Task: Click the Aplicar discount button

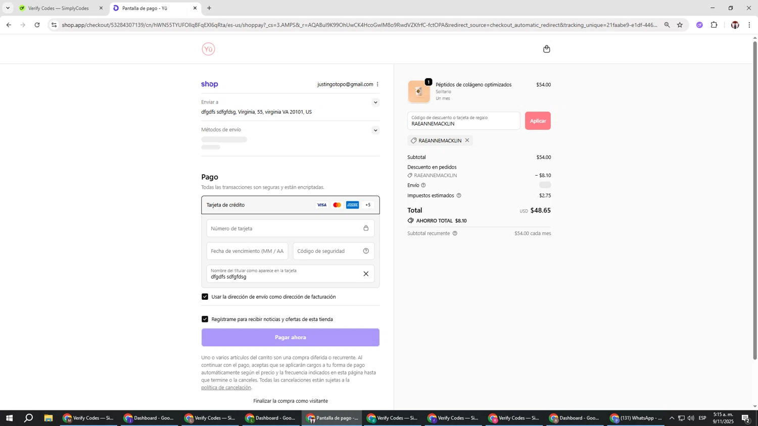Action: point(538,121)
